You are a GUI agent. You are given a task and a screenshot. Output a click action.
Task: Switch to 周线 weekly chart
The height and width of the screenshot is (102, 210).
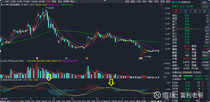[54, 2]
